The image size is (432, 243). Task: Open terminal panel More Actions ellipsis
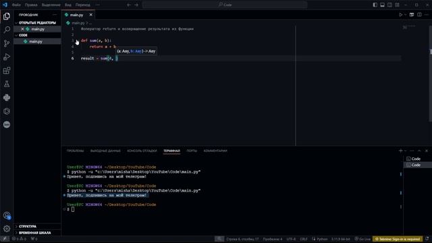412,151
